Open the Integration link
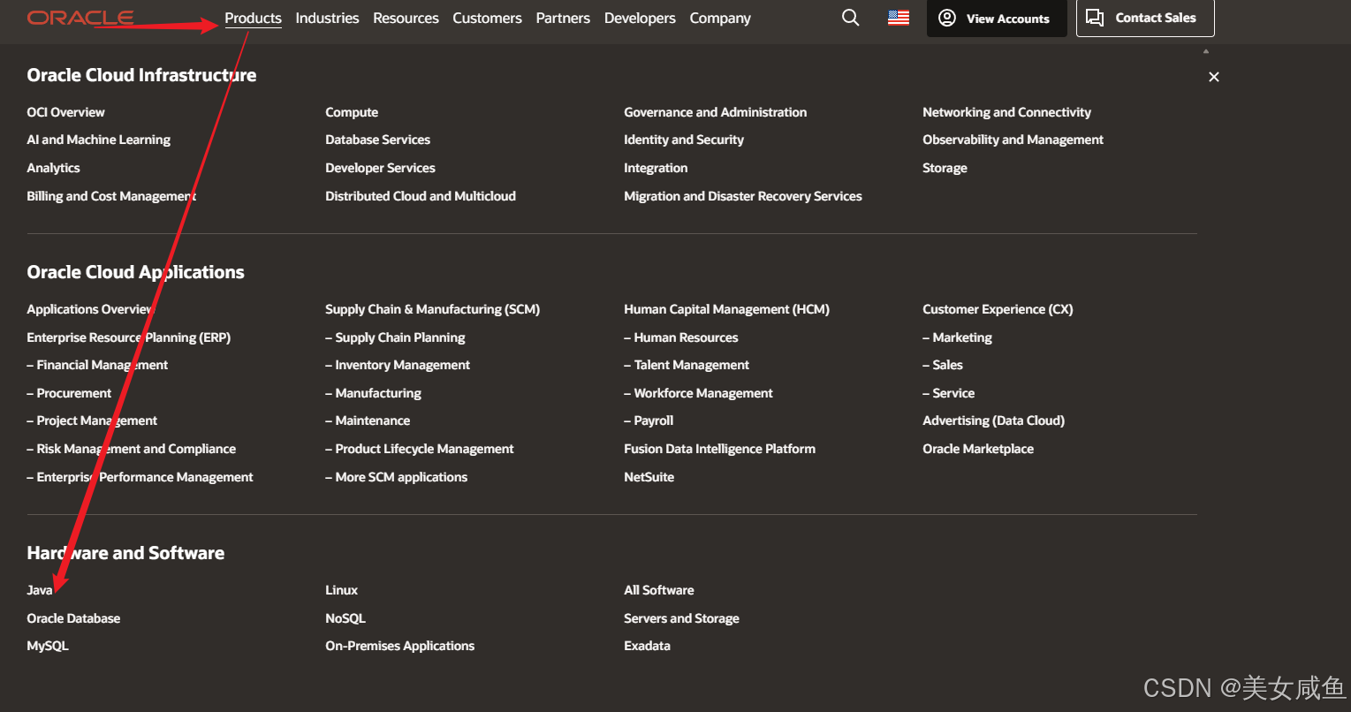This screenshot has height=712, width=1351. point(656,168)
